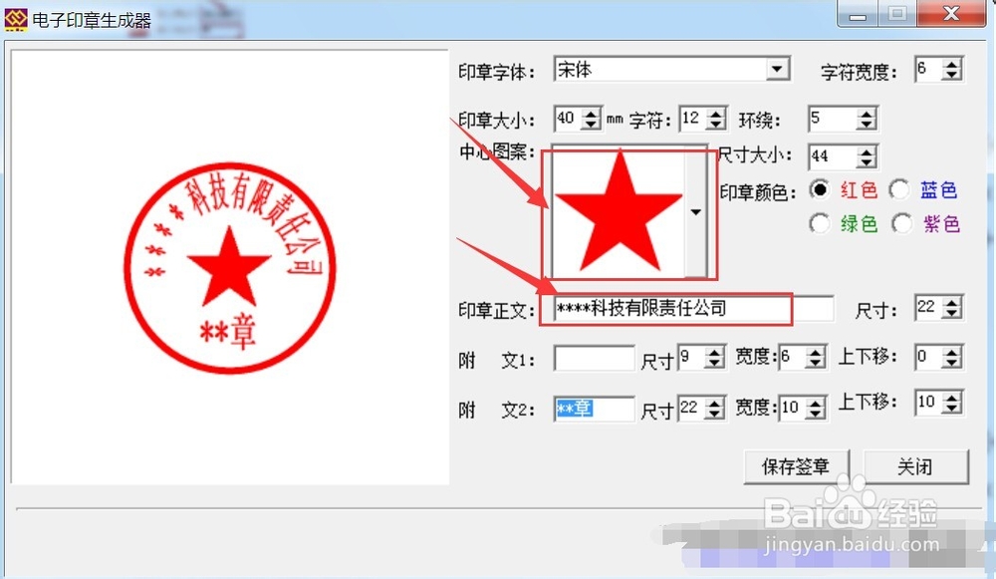Increase 印章大小 using the up arrow

tap(591, 114)
